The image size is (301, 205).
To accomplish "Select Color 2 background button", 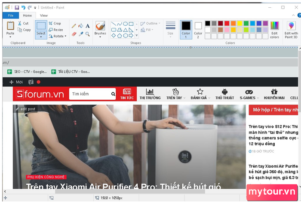I will point(198,30).
